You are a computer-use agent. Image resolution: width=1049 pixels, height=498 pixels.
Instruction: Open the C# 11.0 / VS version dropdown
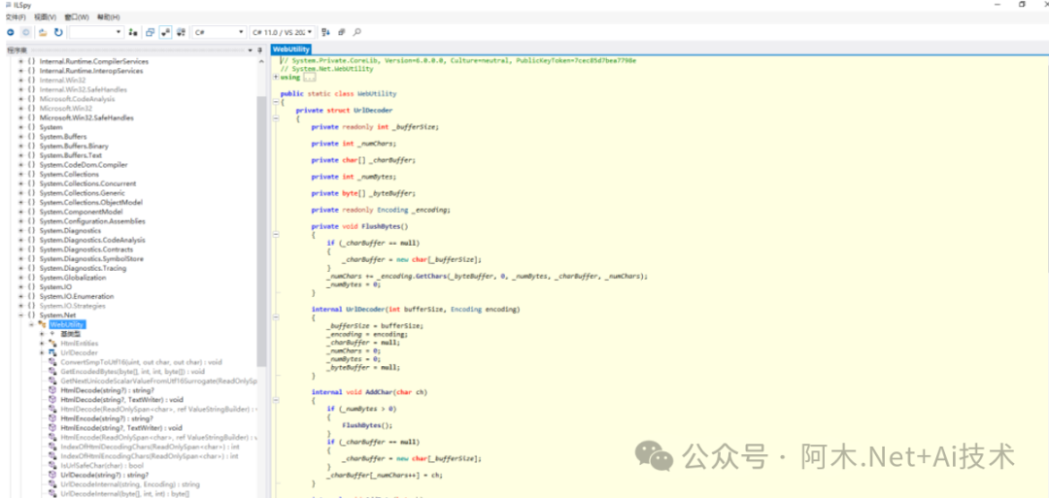(x=283, y=32)
